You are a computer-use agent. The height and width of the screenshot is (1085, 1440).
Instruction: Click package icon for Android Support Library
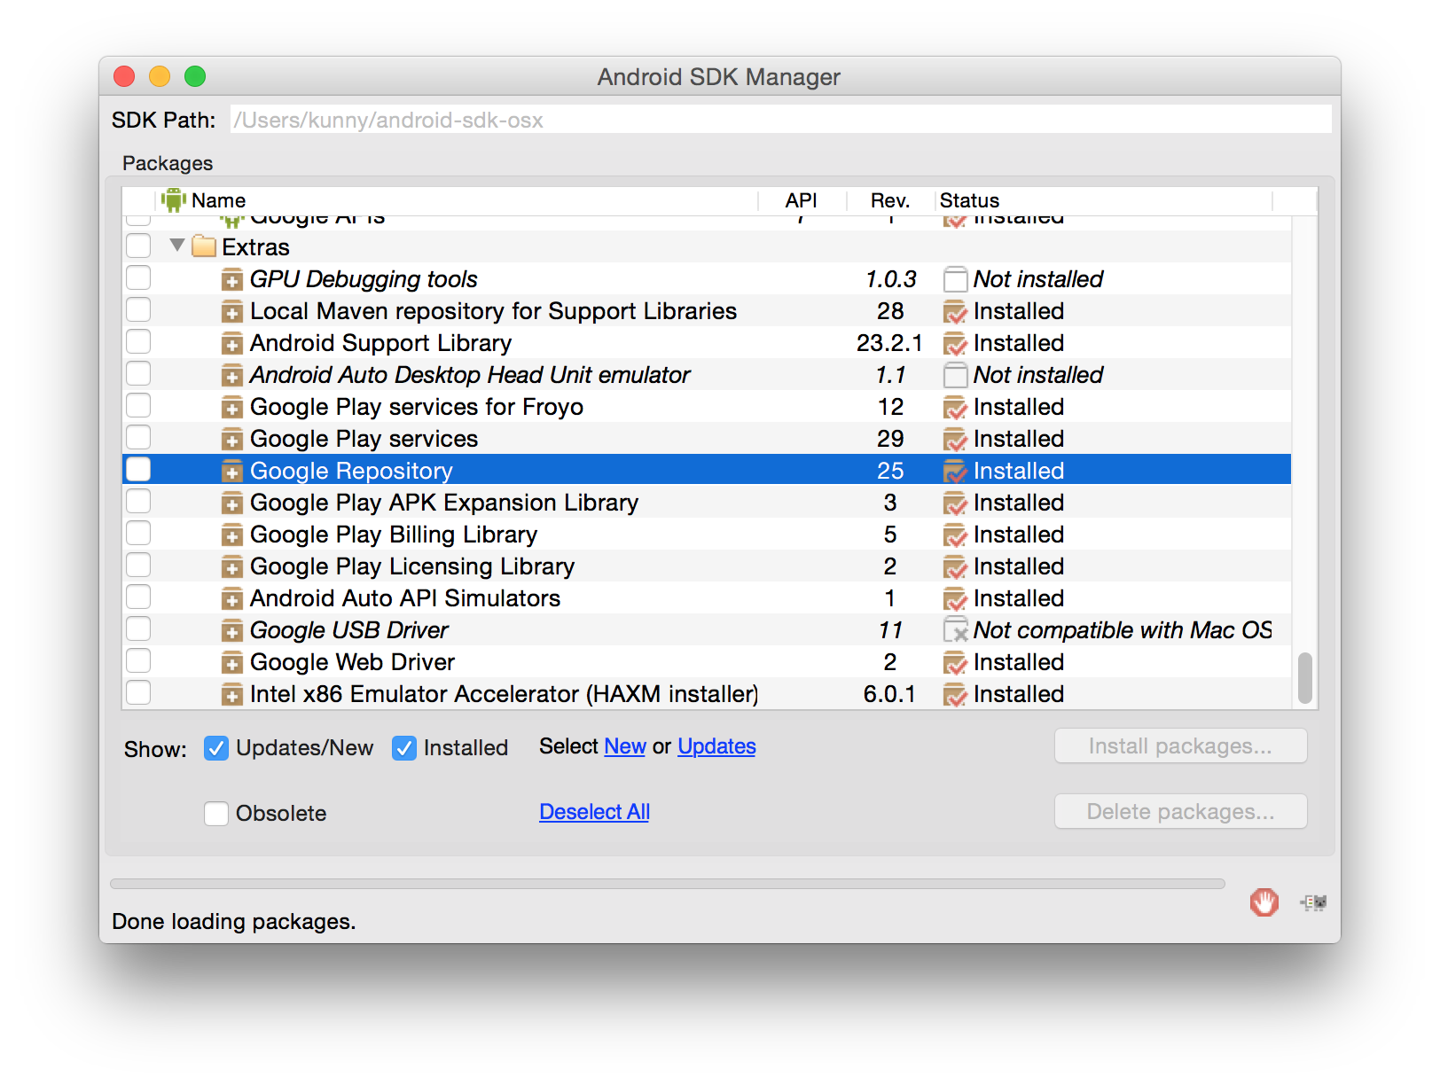coord(231,344)
